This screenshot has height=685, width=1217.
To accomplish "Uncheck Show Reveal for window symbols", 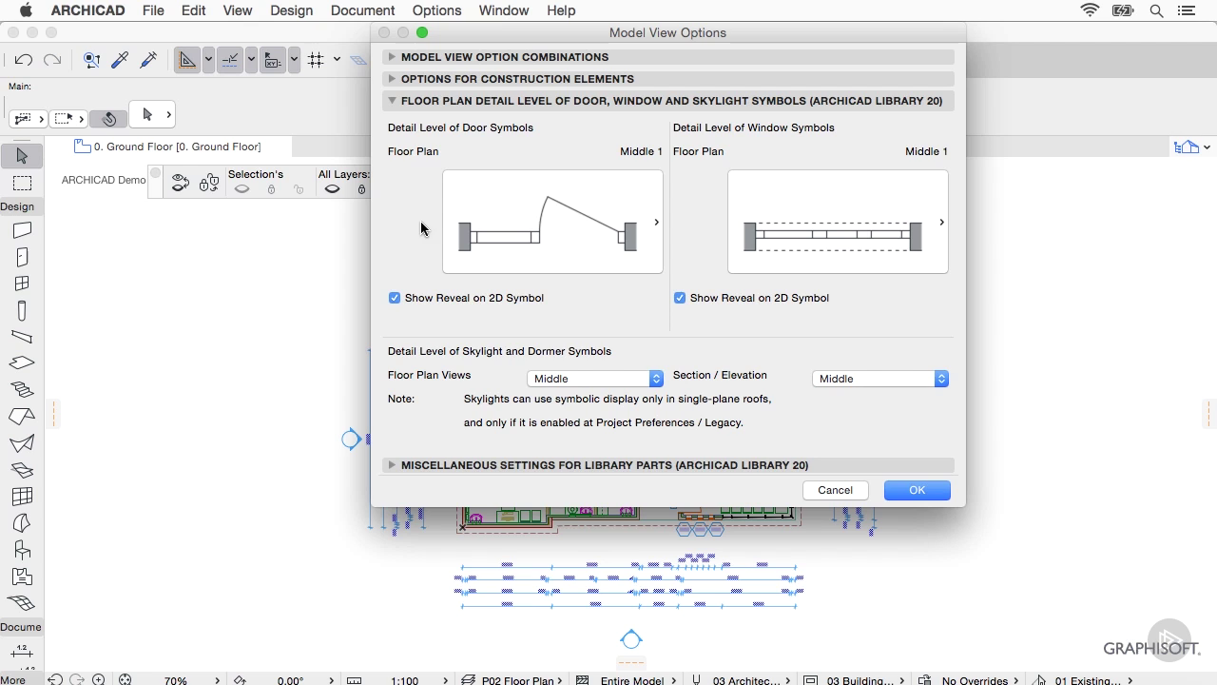I will point(680,298).
